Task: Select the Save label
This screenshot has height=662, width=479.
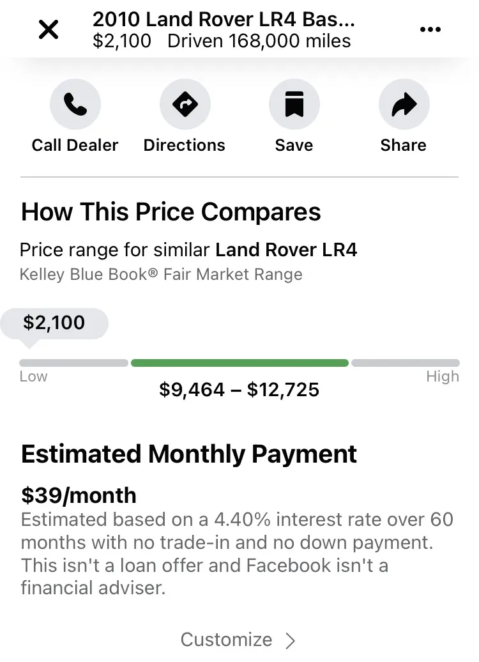Action: click(x=294, y=145)
